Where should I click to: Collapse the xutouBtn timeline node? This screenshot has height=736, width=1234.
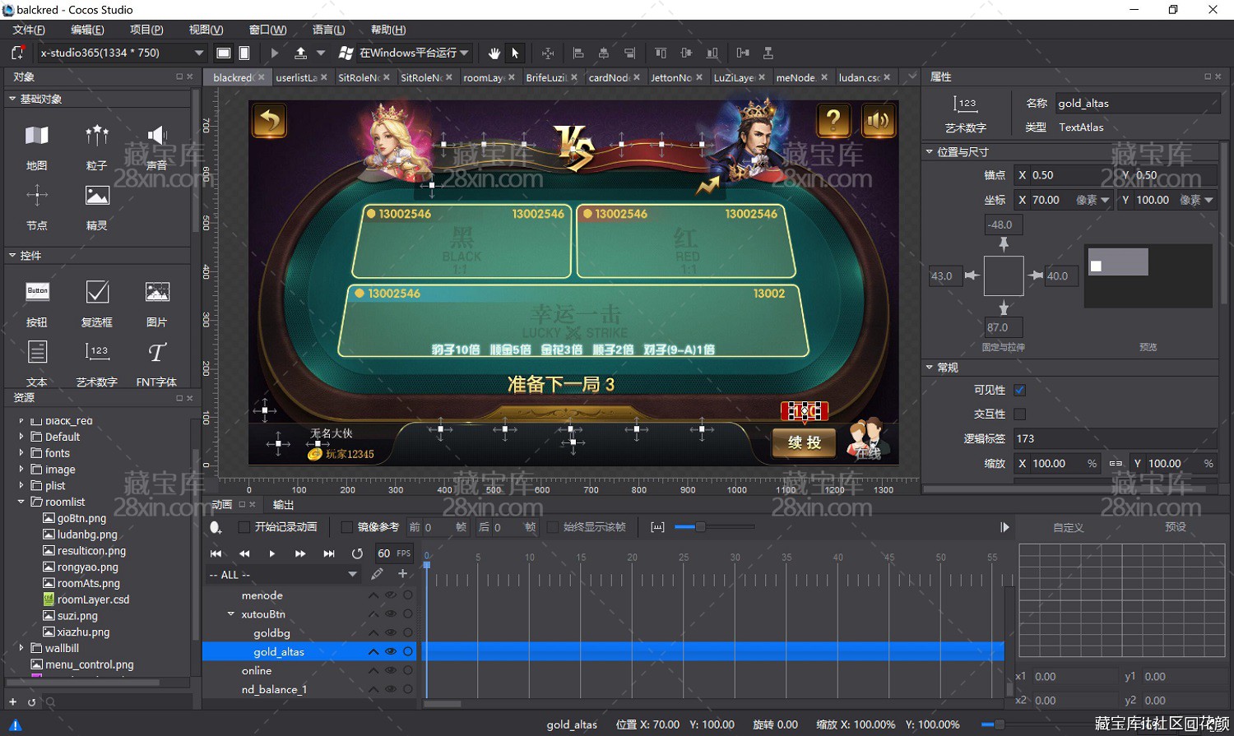[x=230, y=614]
